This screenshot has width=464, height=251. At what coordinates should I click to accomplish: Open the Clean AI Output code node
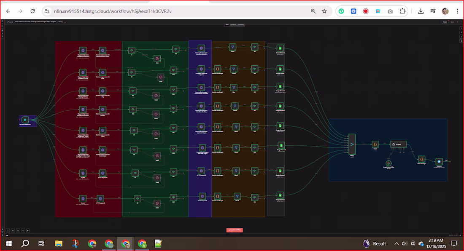[x=421, y=160]
